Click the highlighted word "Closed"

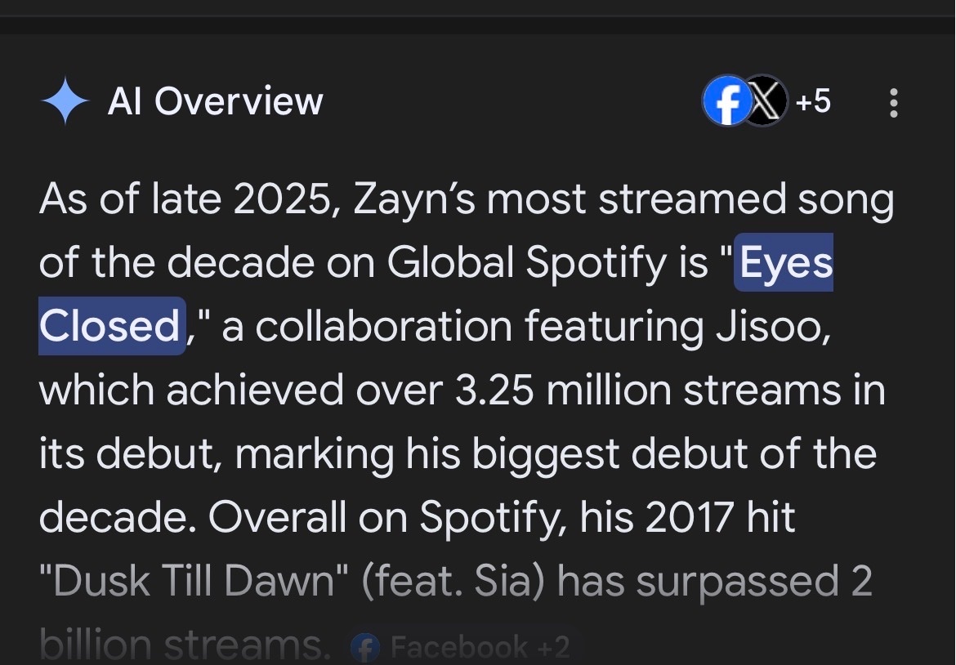109,326
